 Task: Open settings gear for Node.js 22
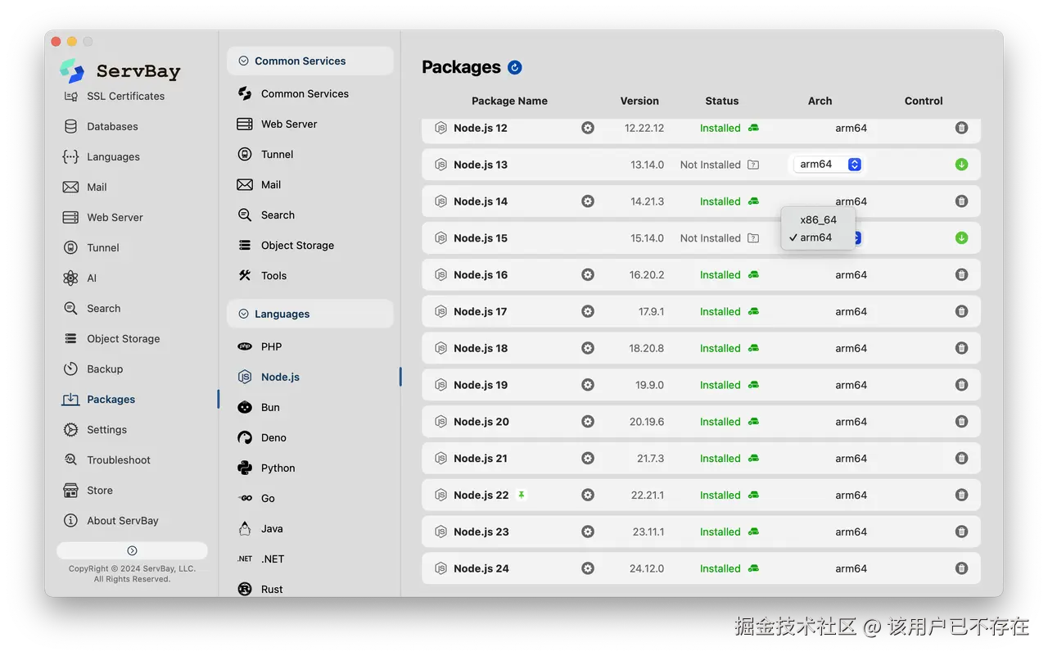(588, 495)
